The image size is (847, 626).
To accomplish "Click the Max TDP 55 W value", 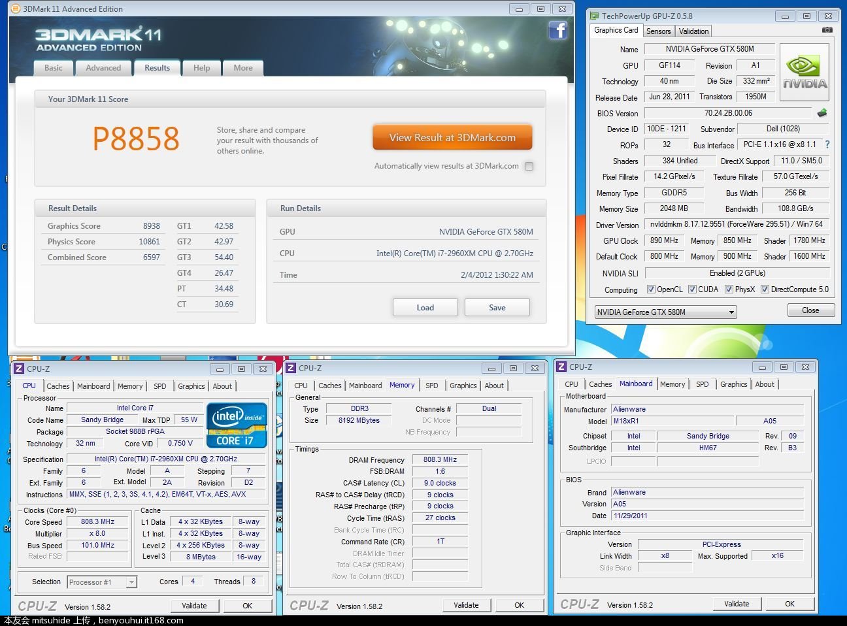I will coord(189,420).
